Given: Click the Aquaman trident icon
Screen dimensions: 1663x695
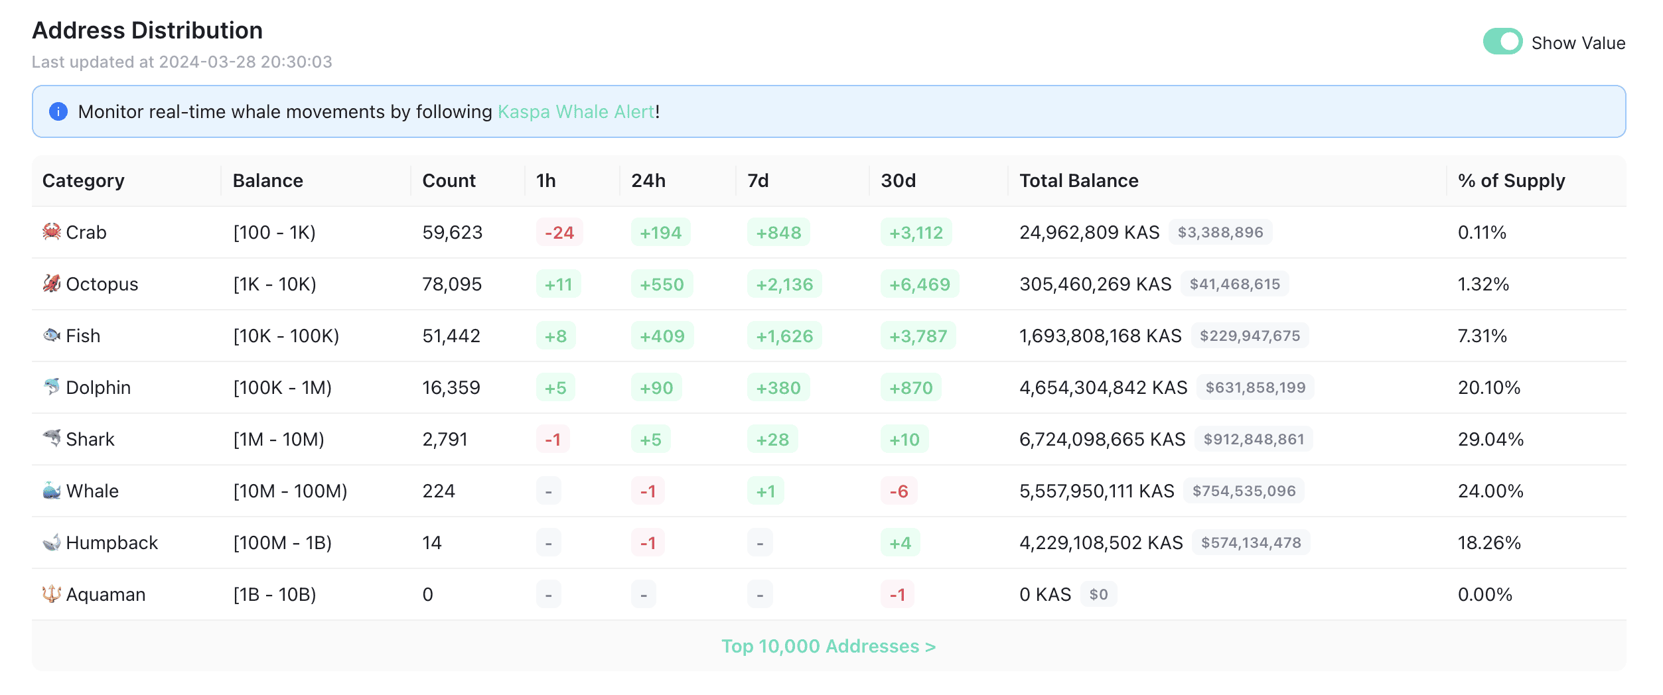Looking at the screenshot, I should tap(52, 594).
